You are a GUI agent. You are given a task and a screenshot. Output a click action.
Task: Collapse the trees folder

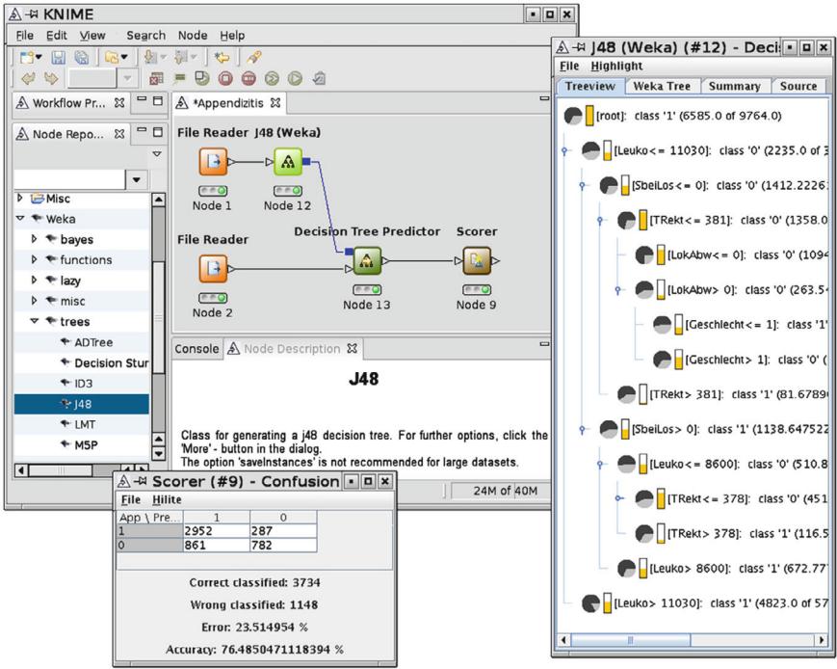tap(35, 321)
